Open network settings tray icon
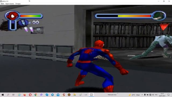This screenshot has width=172, height=97. coord(150,95)
